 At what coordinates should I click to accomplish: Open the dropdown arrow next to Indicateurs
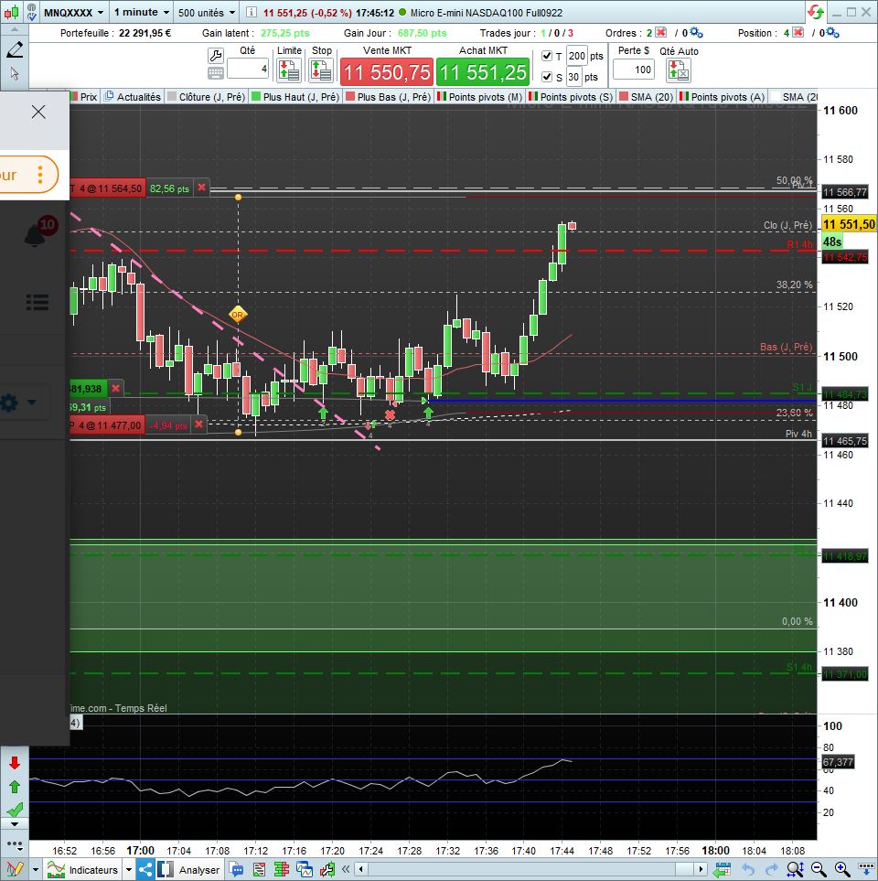click(129, 870)
